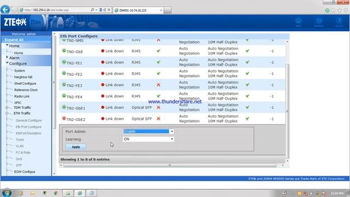
Task: Click the compatibility view icon in the address bar
Action: tap(101, 10)
